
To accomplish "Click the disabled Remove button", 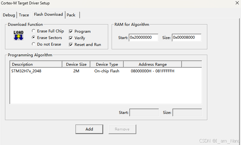I will coord(122,129).
